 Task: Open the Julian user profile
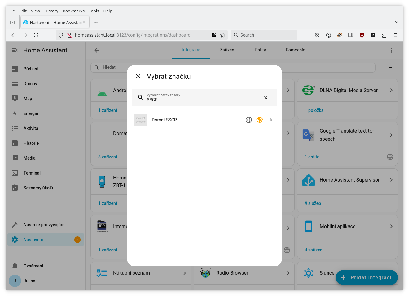(46, 281)
